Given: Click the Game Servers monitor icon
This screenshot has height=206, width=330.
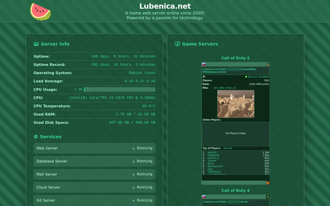Looking at the screenshot, I should point(177,44).
